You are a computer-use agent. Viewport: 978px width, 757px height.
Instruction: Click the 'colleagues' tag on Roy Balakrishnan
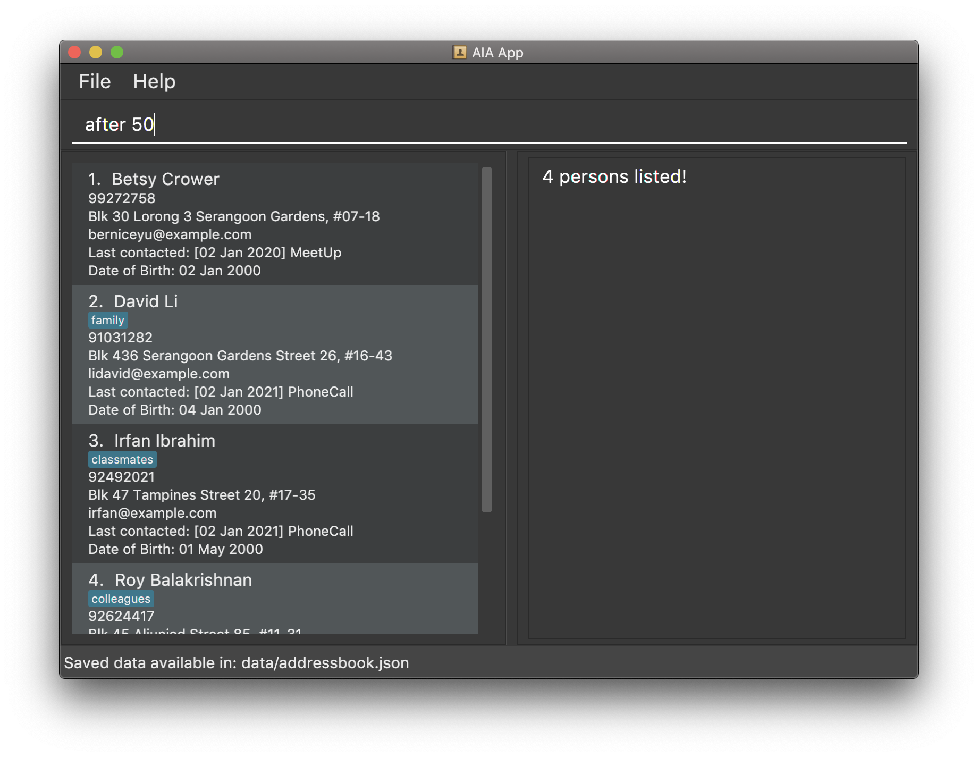pyautogui.click(x=121, y=599)
